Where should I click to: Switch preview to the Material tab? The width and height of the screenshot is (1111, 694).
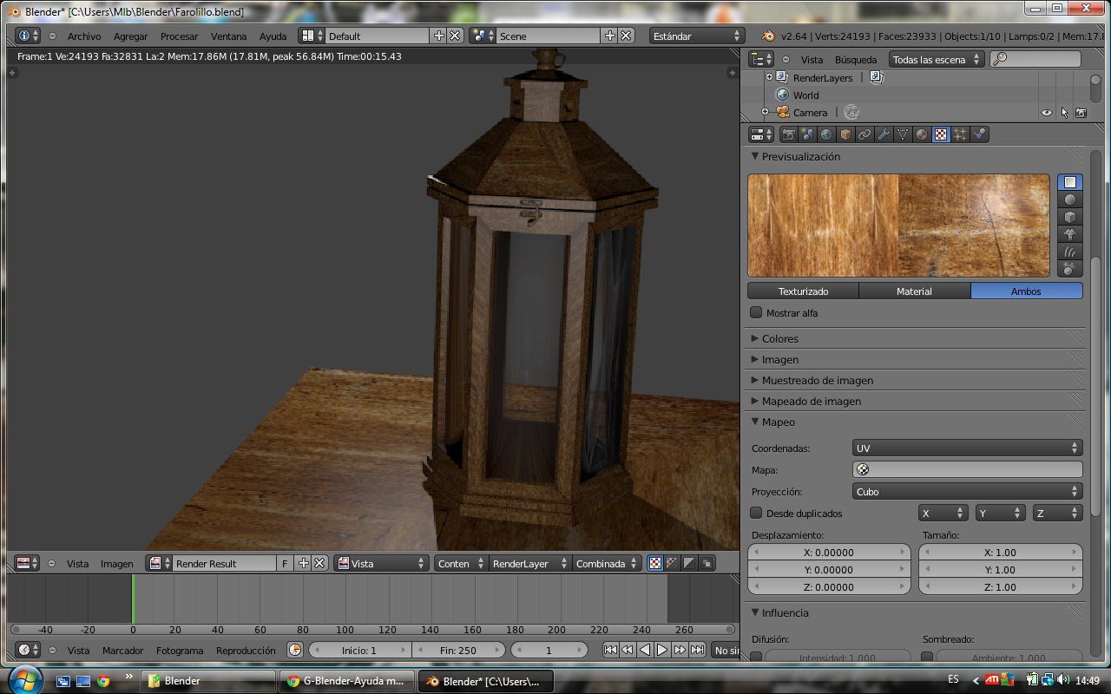(x=914, y=291)
